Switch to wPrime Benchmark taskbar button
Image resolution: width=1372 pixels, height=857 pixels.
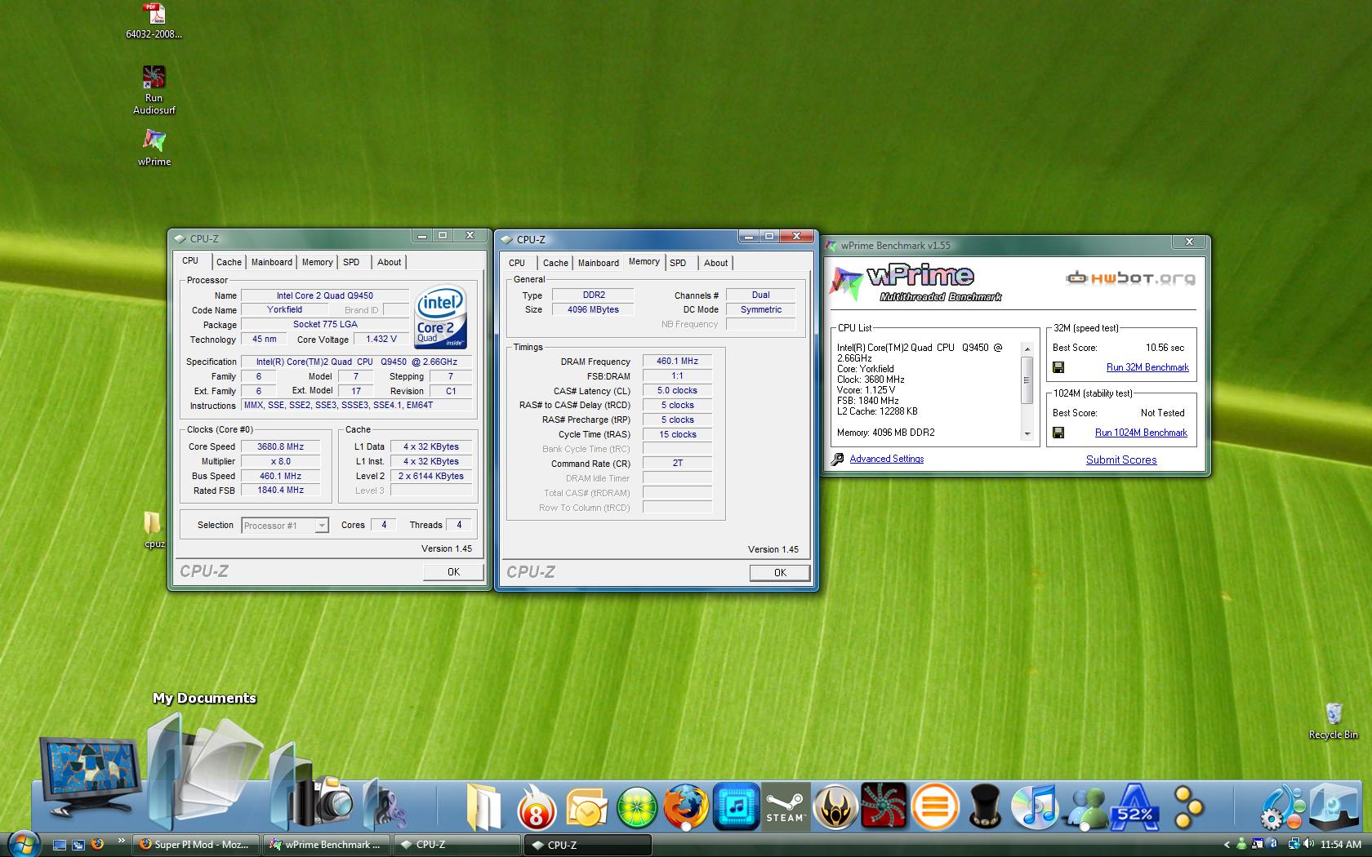click(x=327, y=845)
